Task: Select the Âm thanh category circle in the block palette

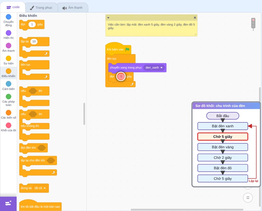Action: [x=9, y=46]
